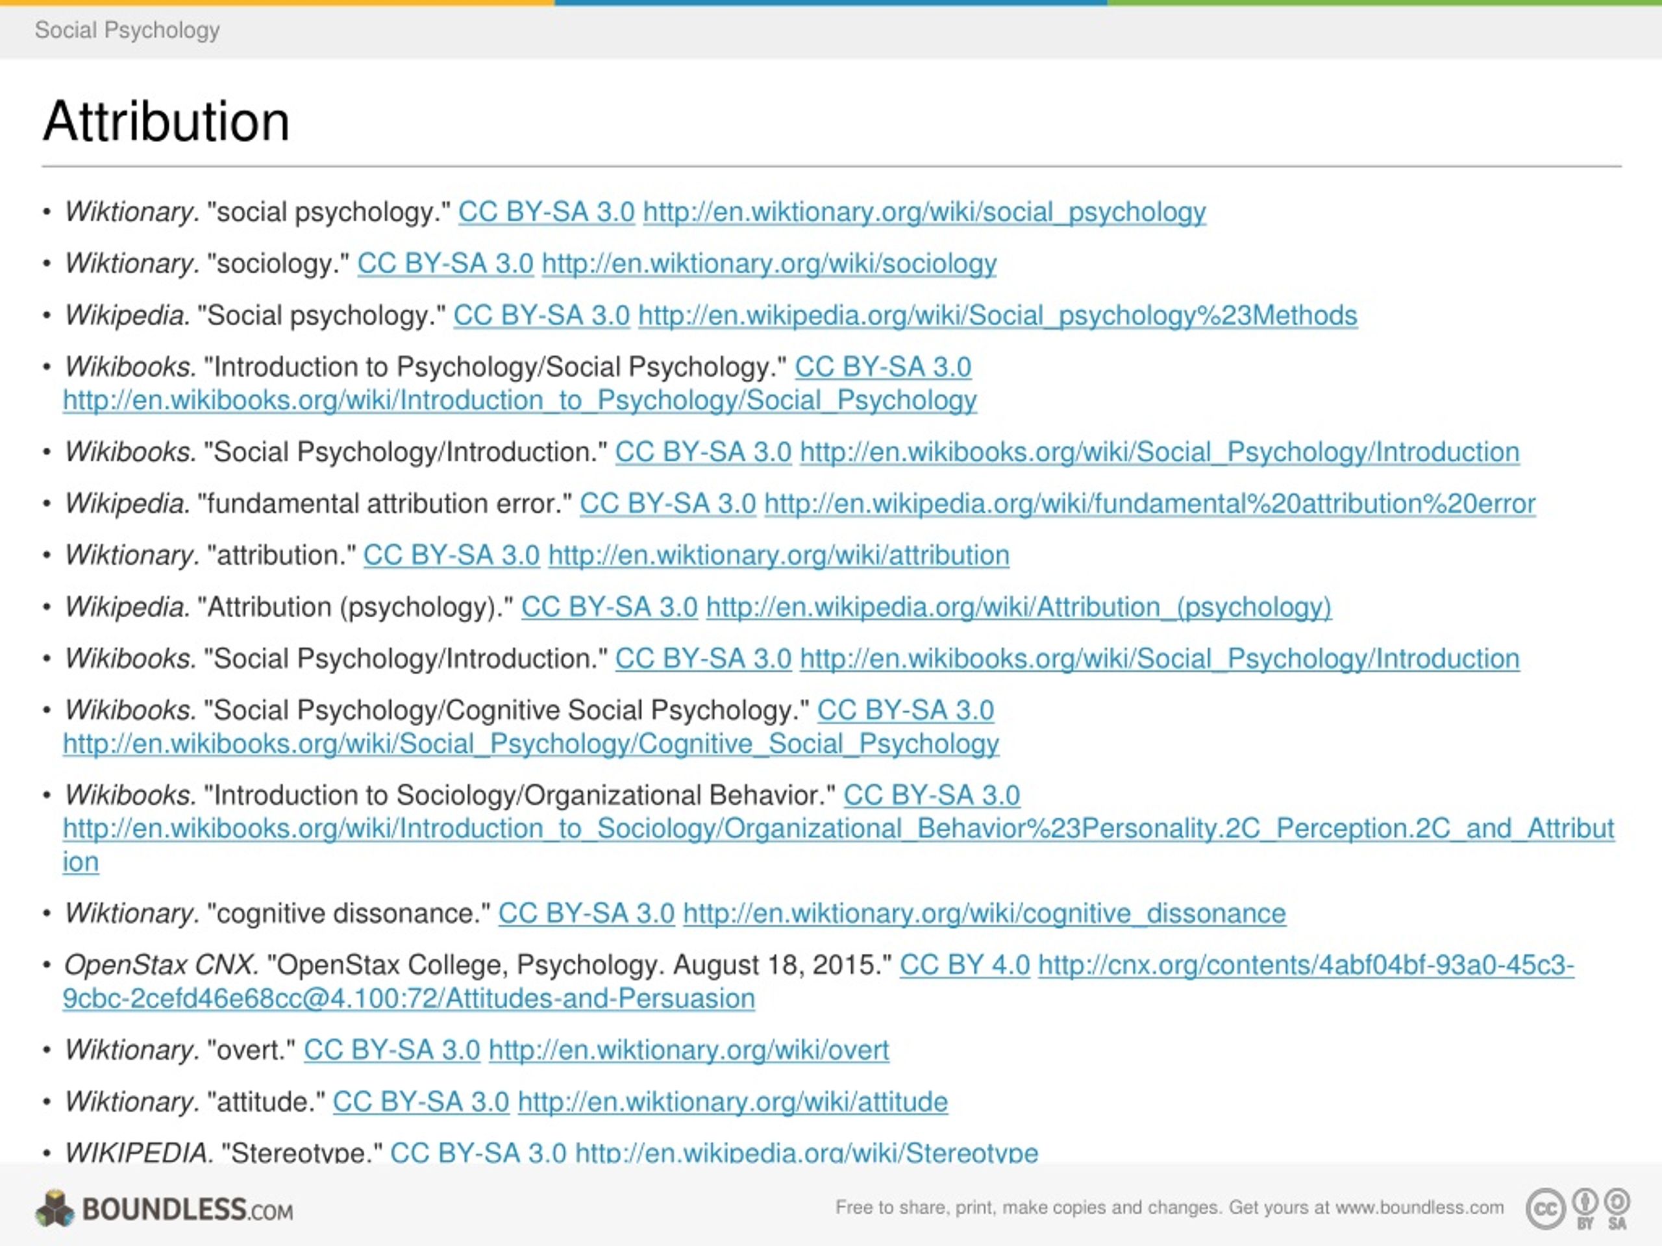Click CC BY-SA 3.0 beside "cognitive dissonance."
1662x1246 pixels.
click(586, 914)
